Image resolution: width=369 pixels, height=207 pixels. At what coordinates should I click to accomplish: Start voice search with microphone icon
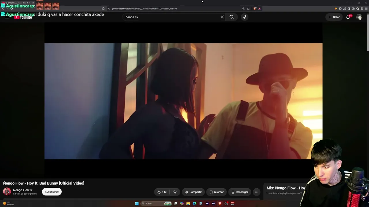[x=244, y=17]
